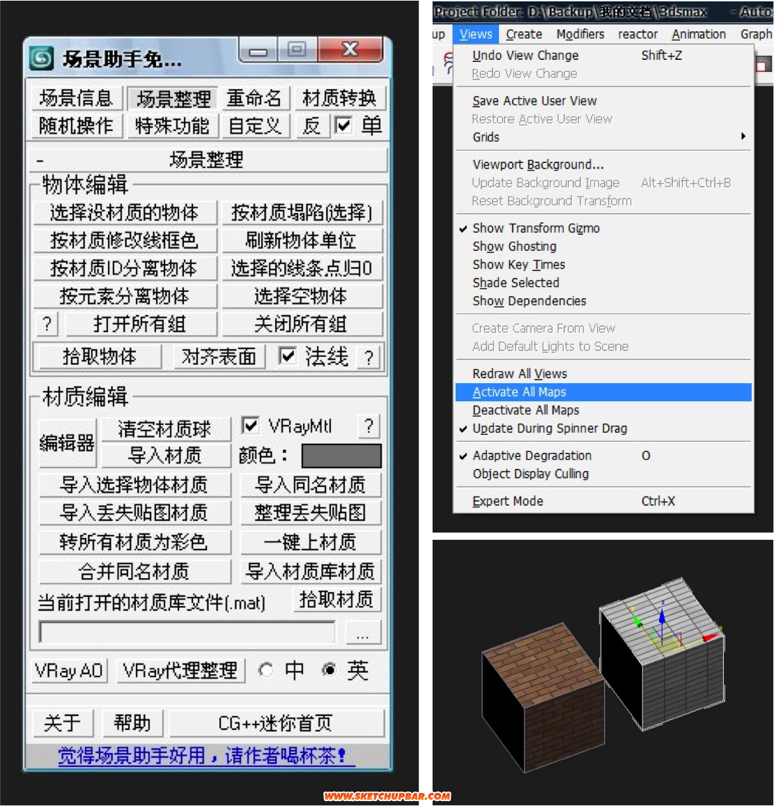774x806 pixels.
Task: Click the ? help next to VRayMtl
Action: 369,426
